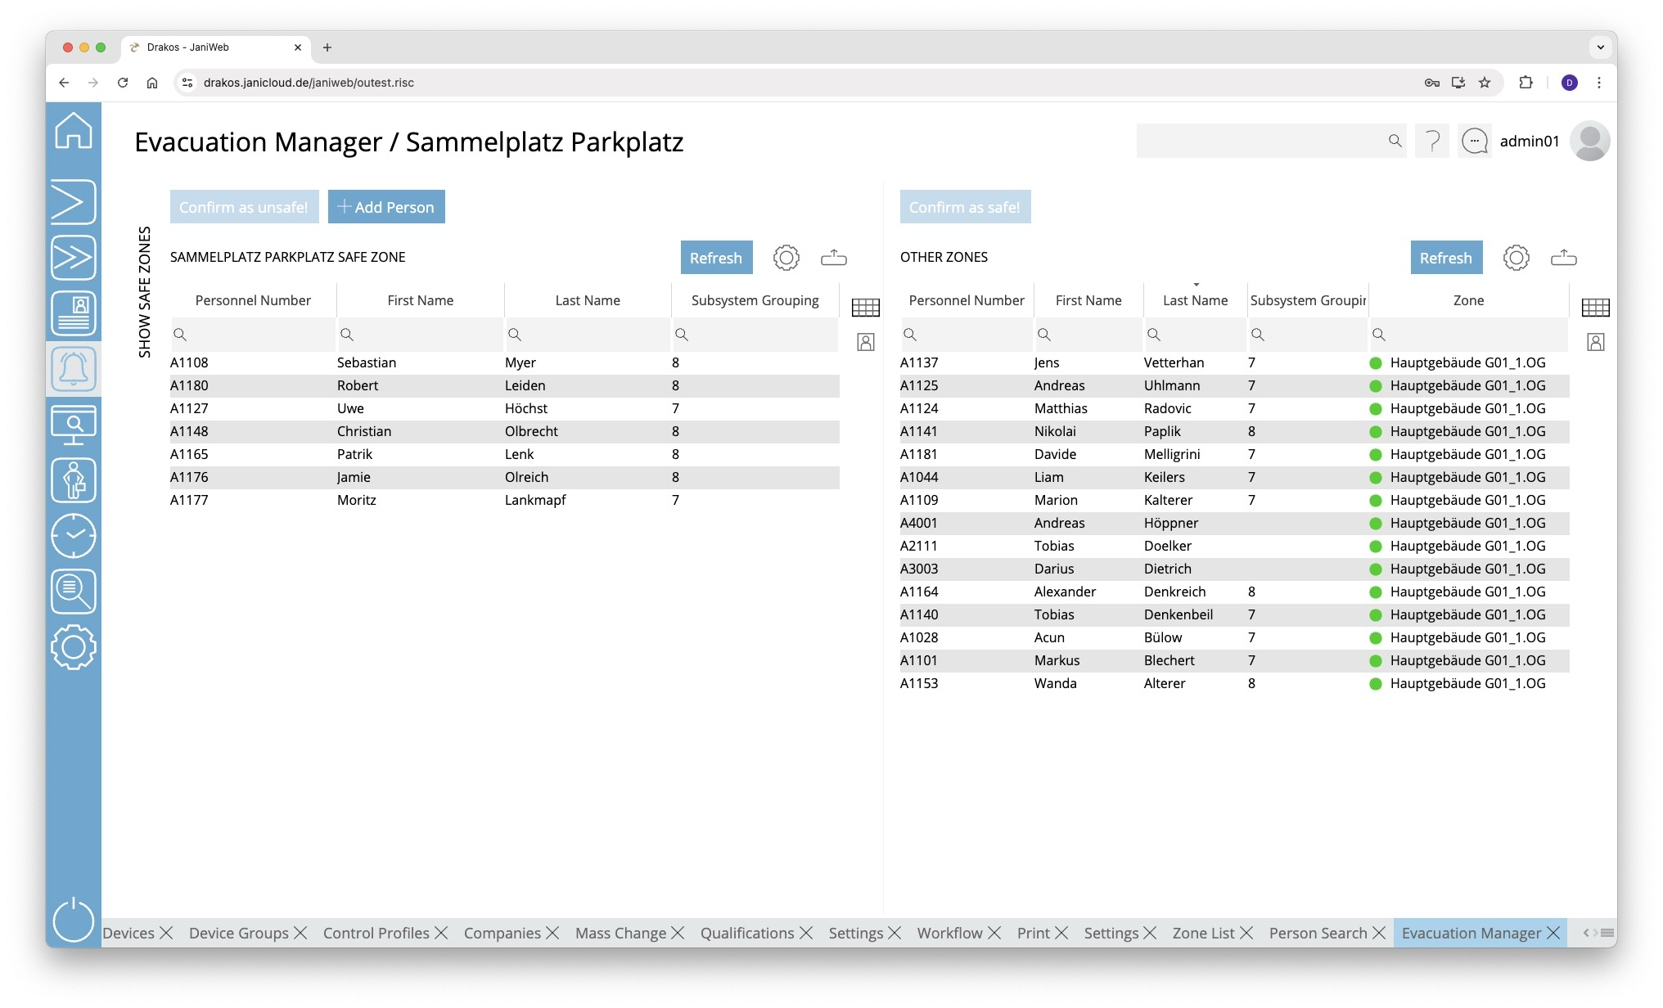The width and height of the screenshot is (1663, 1008).
Task: Switch safe zone list to person card view
Action: (x=865, y=342)
